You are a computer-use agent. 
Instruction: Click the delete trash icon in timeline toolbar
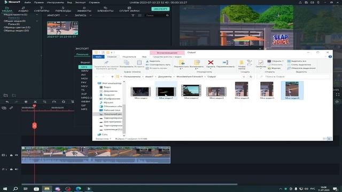tap(26, 102)
